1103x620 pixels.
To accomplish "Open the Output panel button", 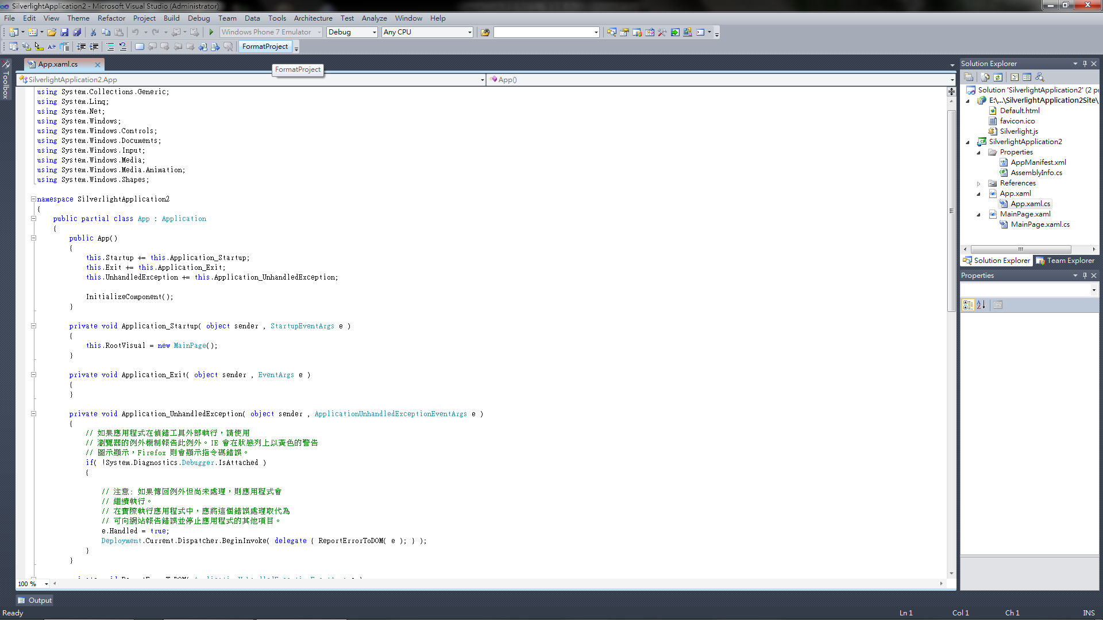I will click(35, 600).
